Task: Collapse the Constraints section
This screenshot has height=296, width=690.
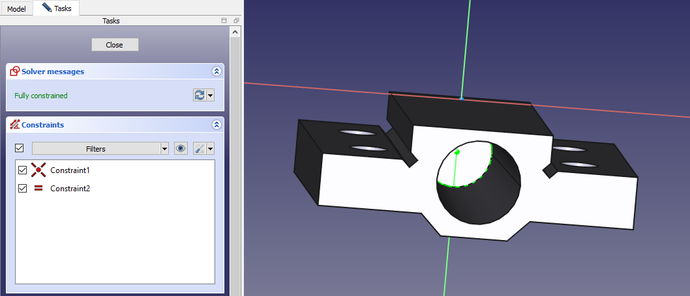Action: [217, 125]
